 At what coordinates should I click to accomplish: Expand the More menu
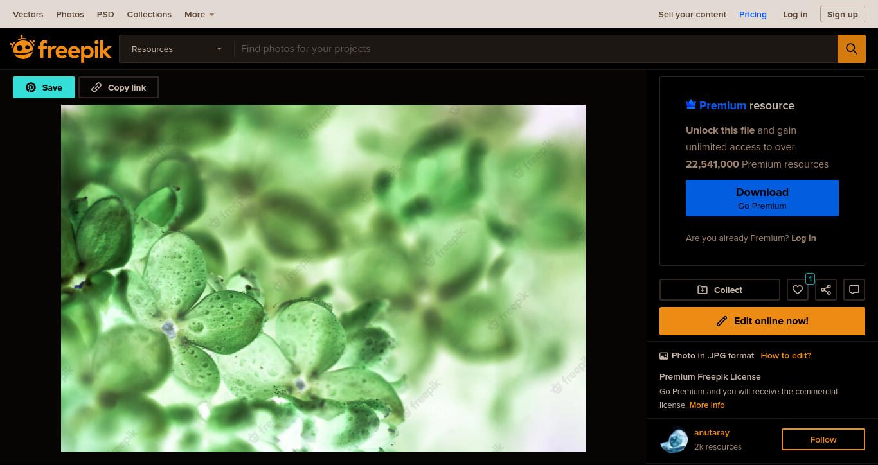199,14
